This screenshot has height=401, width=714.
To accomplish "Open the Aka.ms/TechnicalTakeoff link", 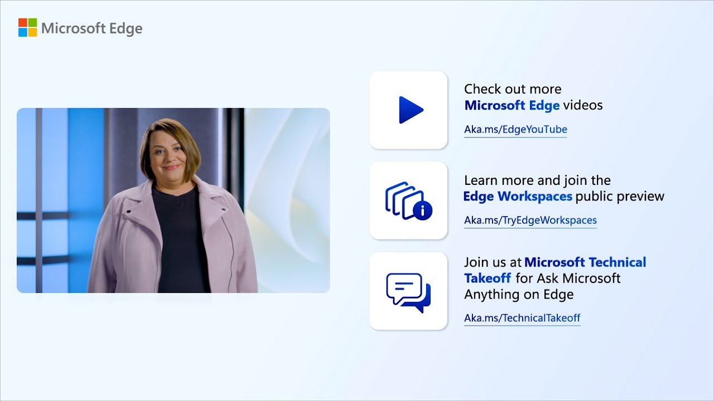I will [522, 319].
